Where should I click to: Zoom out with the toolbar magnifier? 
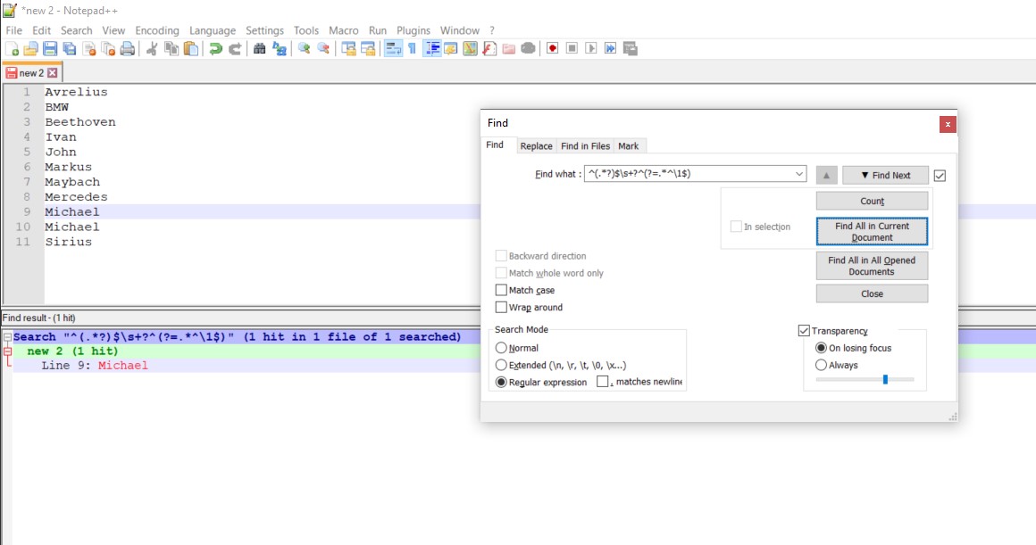tap(323, 49)
